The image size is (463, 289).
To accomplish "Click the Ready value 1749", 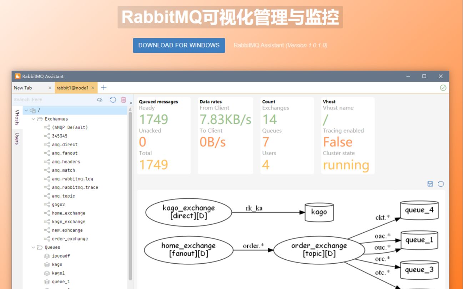I will (154, 119).
